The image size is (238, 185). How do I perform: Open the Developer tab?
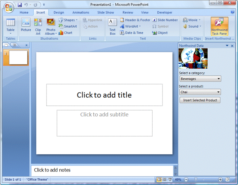(x=165, y=12)
